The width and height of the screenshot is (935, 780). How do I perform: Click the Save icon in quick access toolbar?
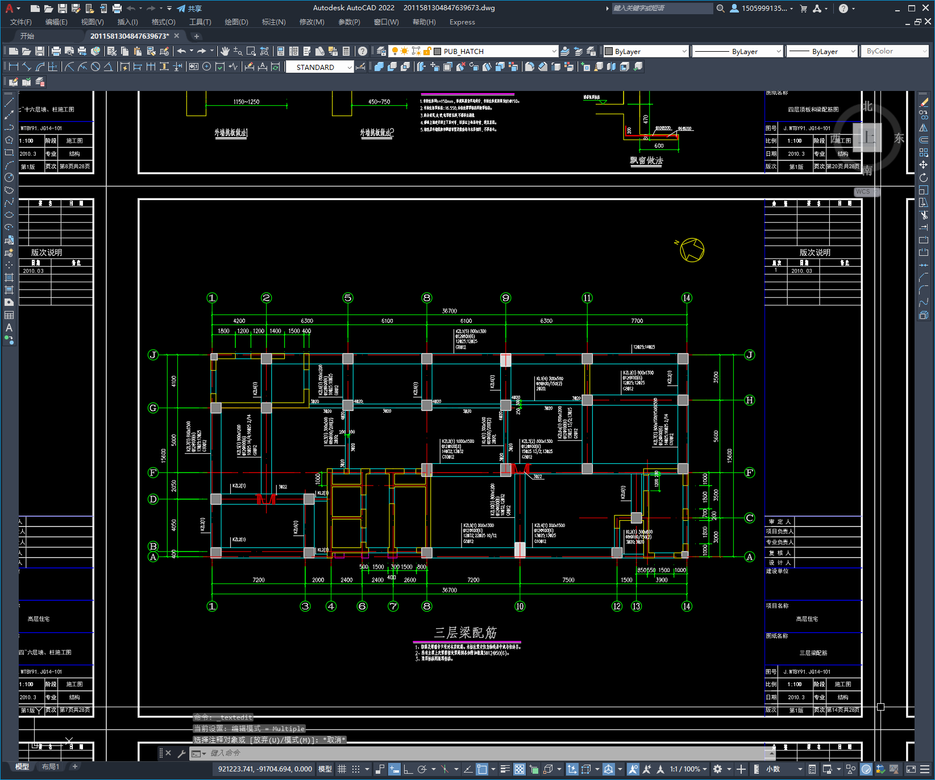63,8
